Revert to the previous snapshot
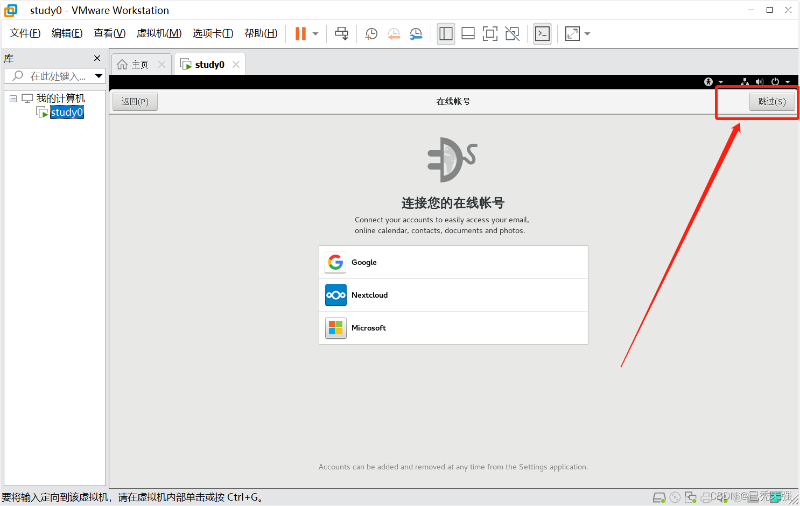Viewport: 800px width, 506px height. (394, 34)
